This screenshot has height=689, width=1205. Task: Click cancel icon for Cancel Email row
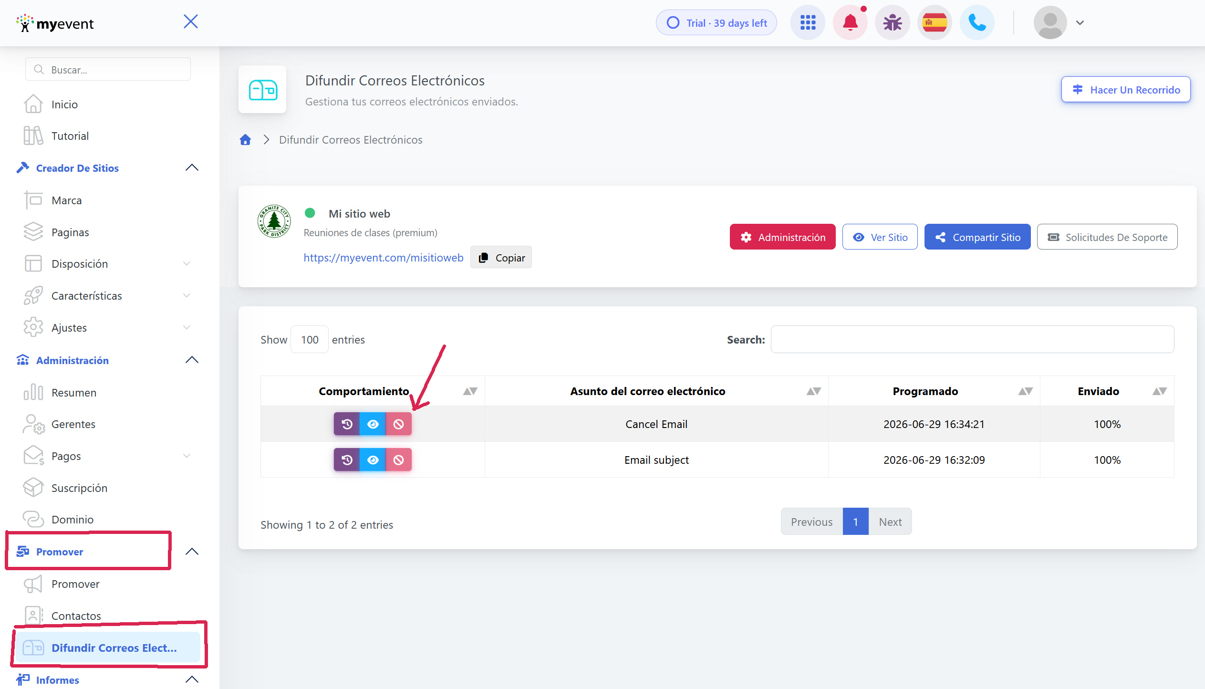398,424
